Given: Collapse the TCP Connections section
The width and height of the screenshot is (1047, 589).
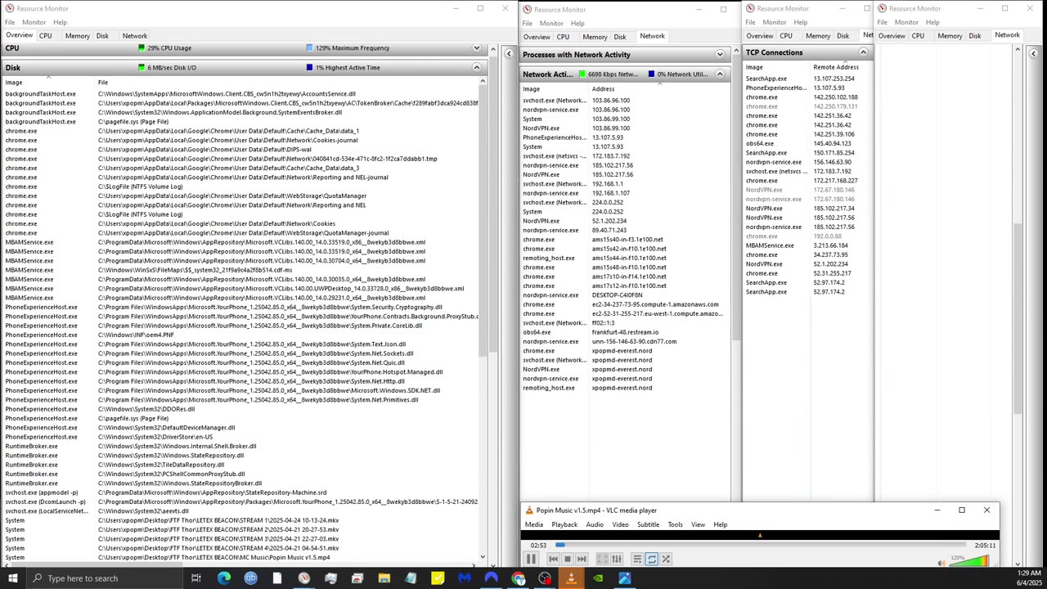Looking at the screenshot, I should click(x=863, y=52).
